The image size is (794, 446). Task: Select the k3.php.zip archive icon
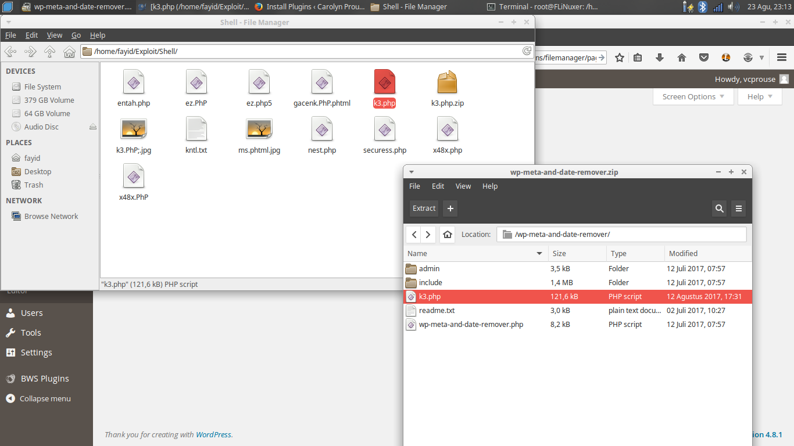tap(448, 82)
